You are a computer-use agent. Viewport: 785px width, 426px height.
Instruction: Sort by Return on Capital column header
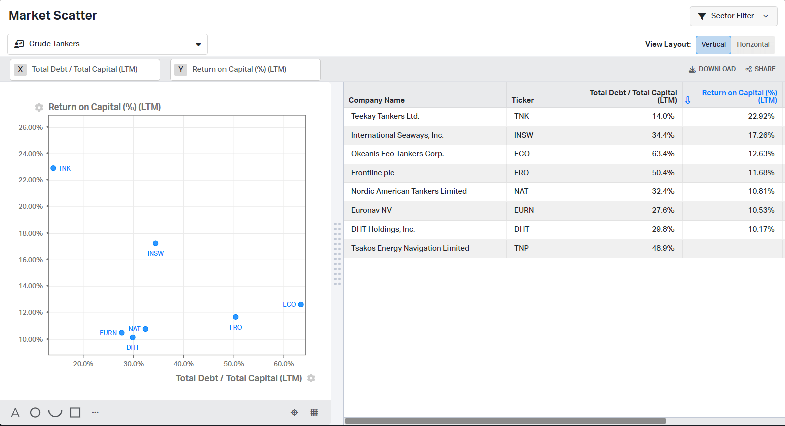[739, 96]
